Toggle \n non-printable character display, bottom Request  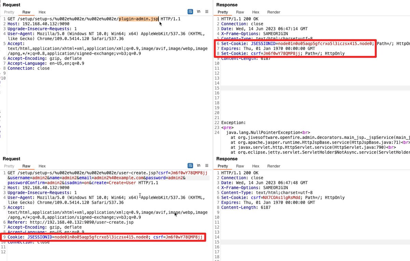click(199, 165)
